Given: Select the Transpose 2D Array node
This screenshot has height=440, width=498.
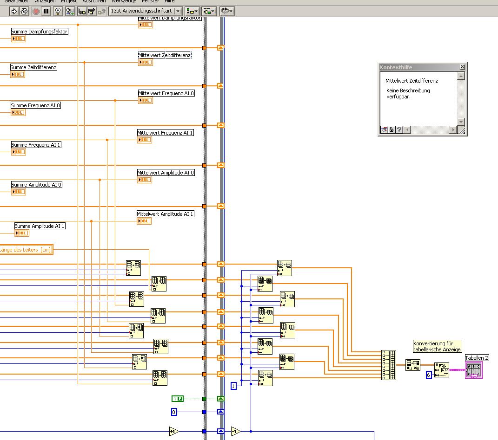Looking at the screenshot, I should coord(412,365).
